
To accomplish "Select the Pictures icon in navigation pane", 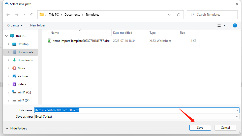I will 14,76.
